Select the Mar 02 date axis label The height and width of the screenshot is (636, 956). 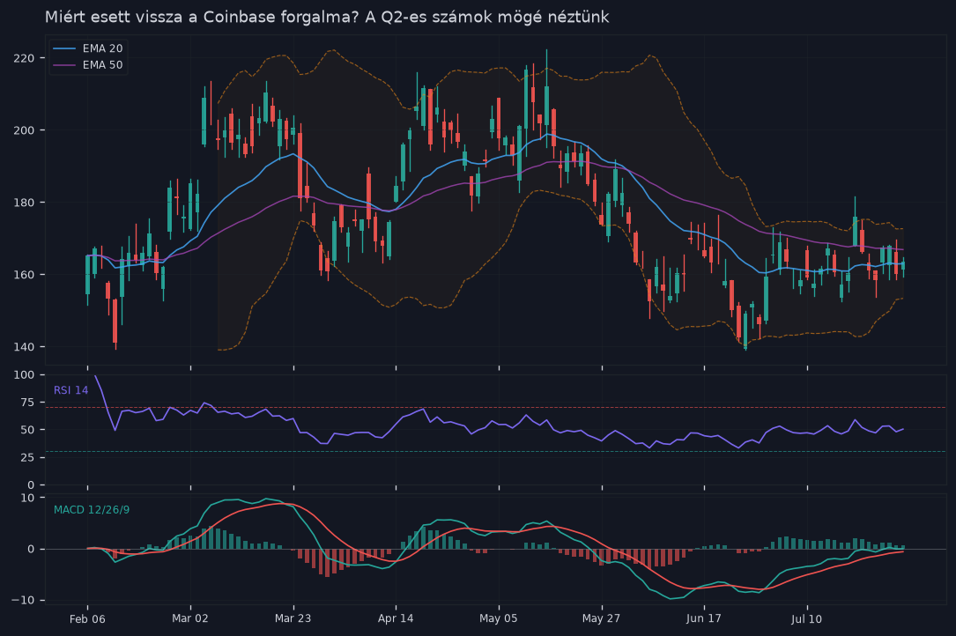(190, 618)
